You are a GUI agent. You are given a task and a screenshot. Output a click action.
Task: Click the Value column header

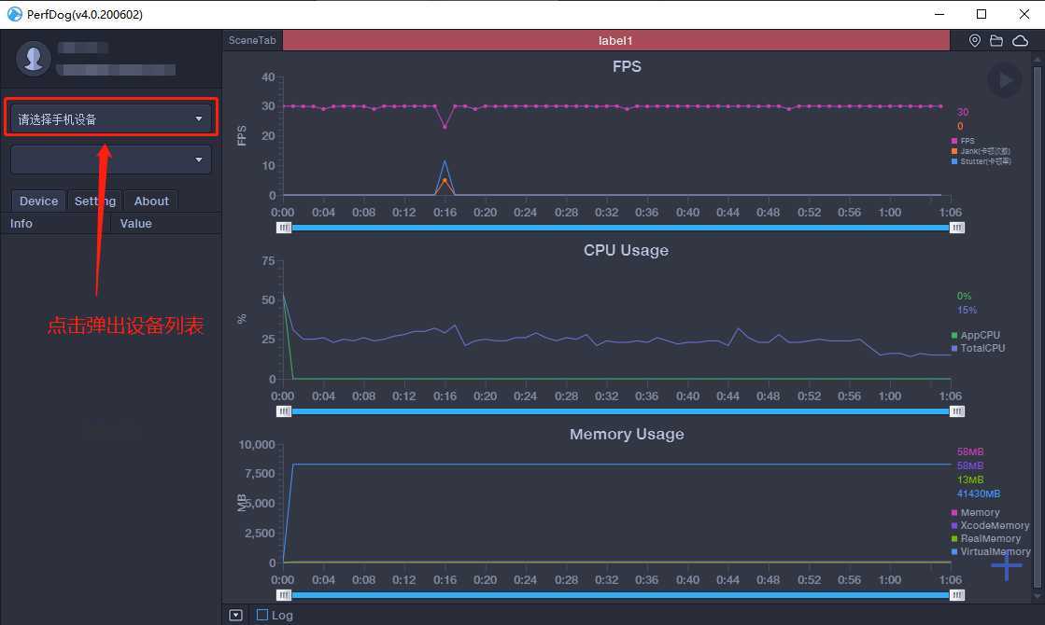136,224
